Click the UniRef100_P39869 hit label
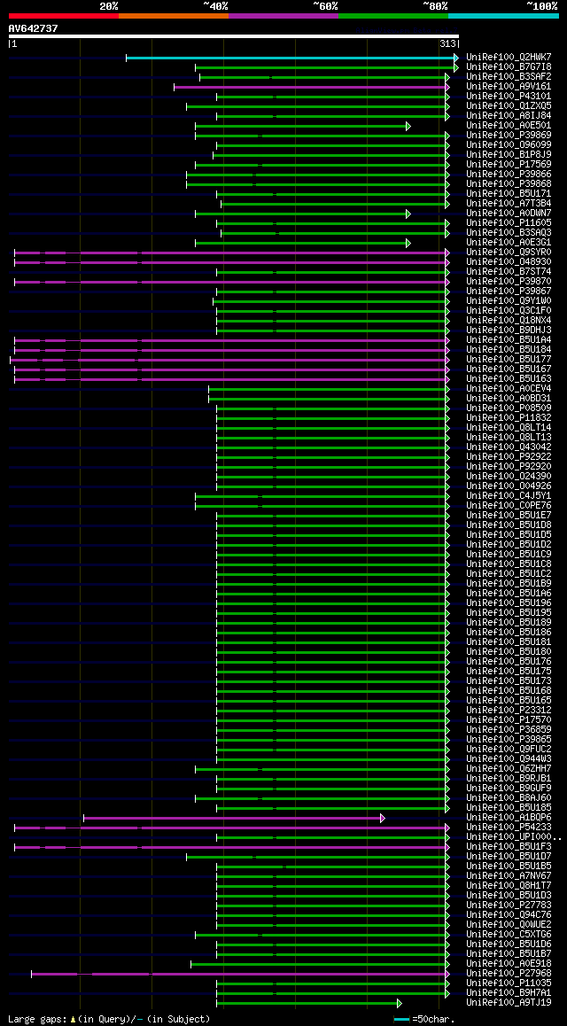567x1026 pixels. point(509,136)
